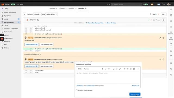The height and width of the screenshot is (98, 174).
Task: Copy the .gitignore file path
Action: [x=38, y=20]
